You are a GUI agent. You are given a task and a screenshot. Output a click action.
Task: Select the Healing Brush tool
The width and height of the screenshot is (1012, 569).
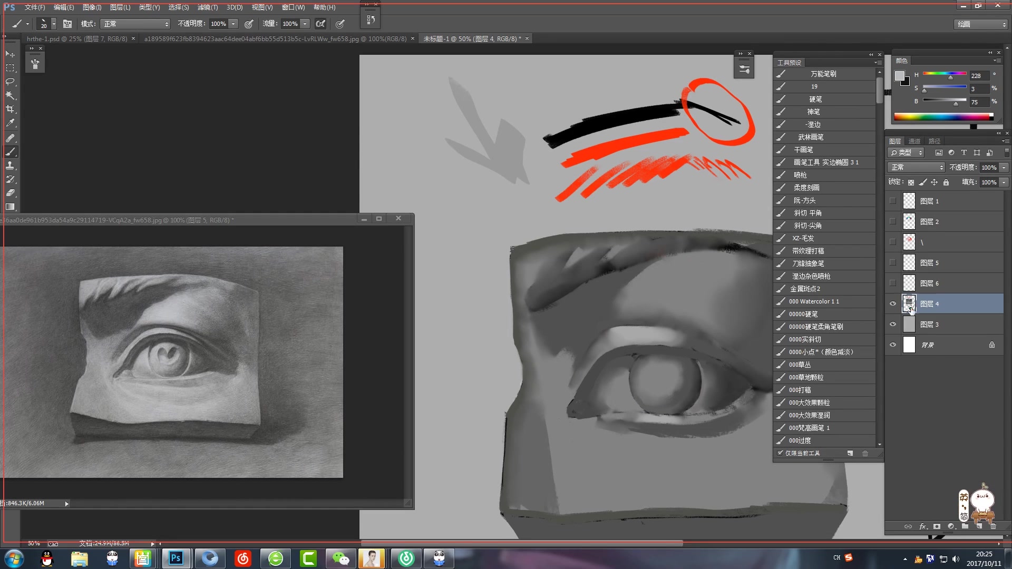(10, 138)
